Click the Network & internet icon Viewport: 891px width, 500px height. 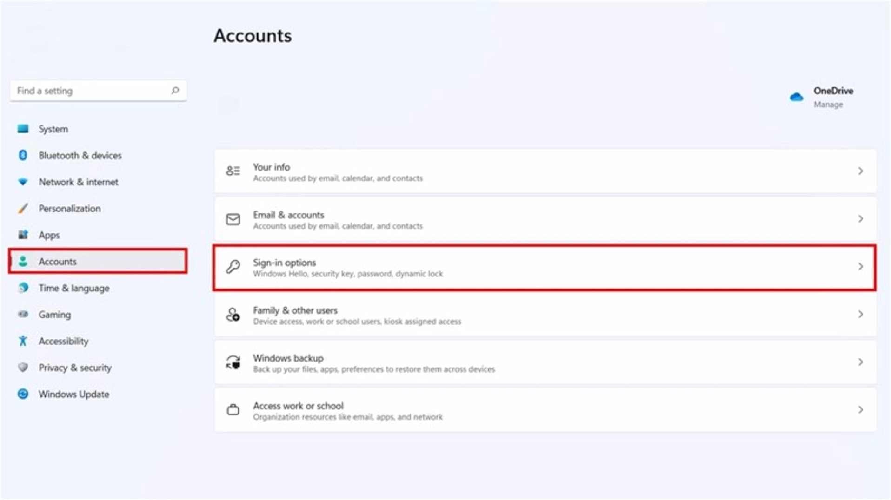[23, 182]
